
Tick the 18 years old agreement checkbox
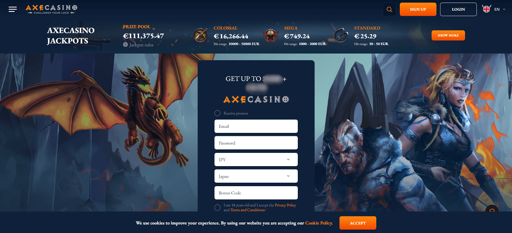[217, 207]
